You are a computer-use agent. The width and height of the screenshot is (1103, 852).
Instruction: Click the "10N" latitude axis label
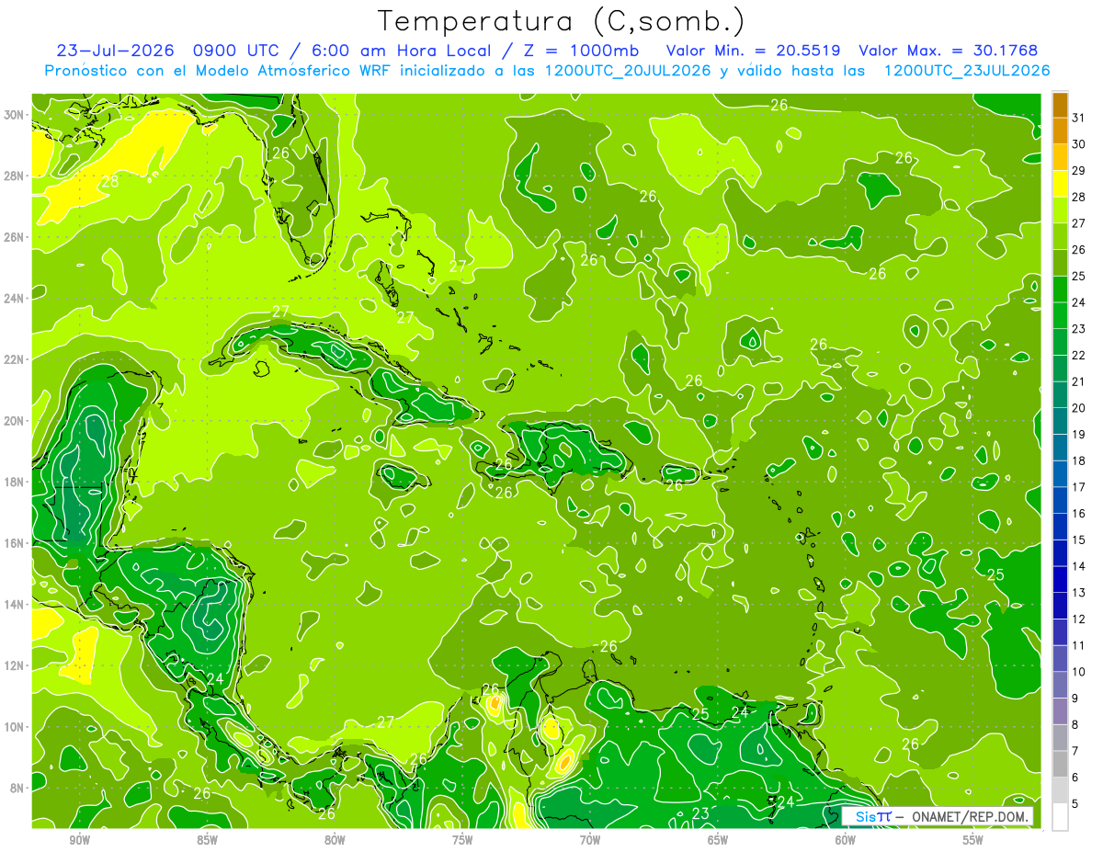pyautogui.click(x=16, y=726)
